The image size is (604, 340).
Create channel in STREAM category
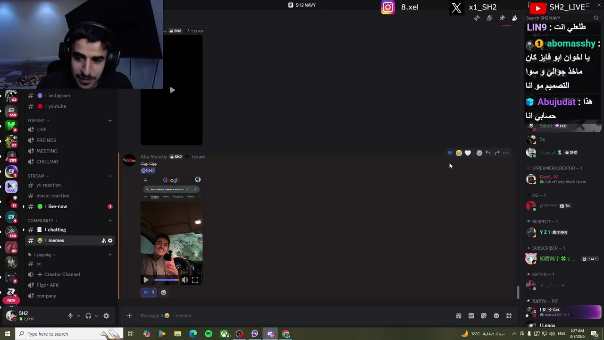[x=110, y=176]
